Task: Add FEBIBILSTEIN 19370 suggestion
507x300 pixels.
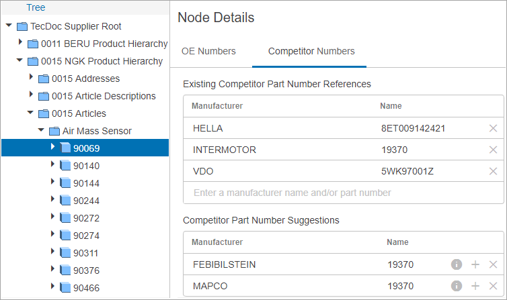Action: click(x=475, y=264)
